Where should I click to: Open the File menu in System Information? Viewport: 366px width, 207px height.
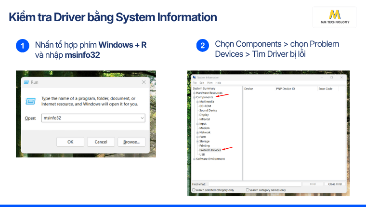coord(195,83)
